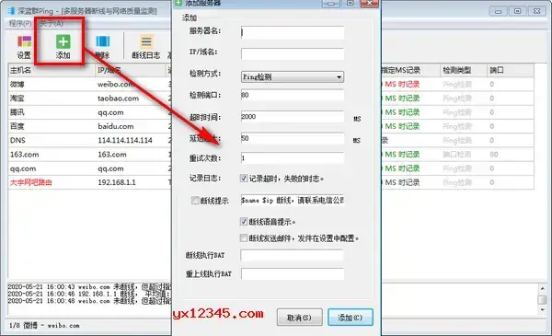
Task: Click the 添加(C) confirm button
Action: [x=350, y=318]
